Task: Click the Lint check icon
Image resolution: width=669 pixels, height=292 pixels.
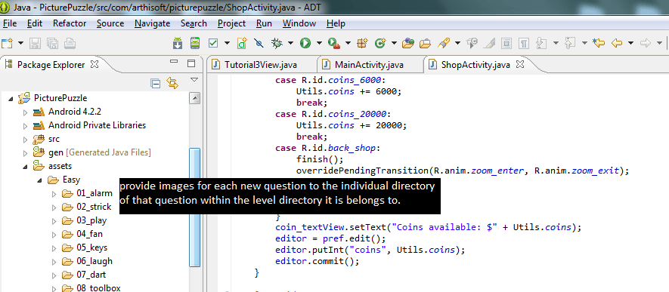Action: [x=213, y=43]
